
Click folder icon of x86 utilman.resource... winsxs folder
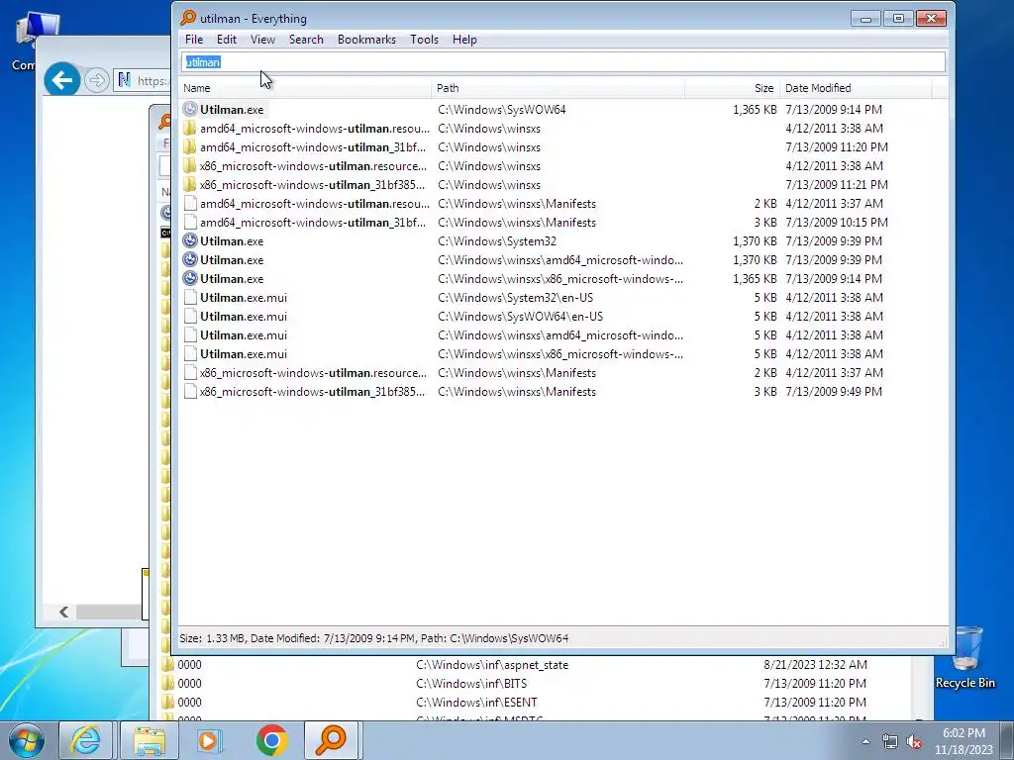(x=189, y=165)
